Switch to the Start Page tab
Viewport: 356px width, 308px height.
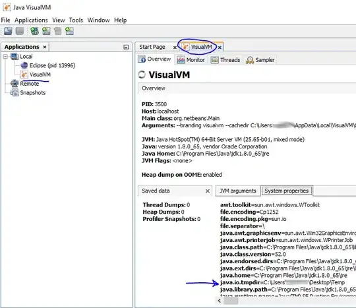[x=152, y=47]
